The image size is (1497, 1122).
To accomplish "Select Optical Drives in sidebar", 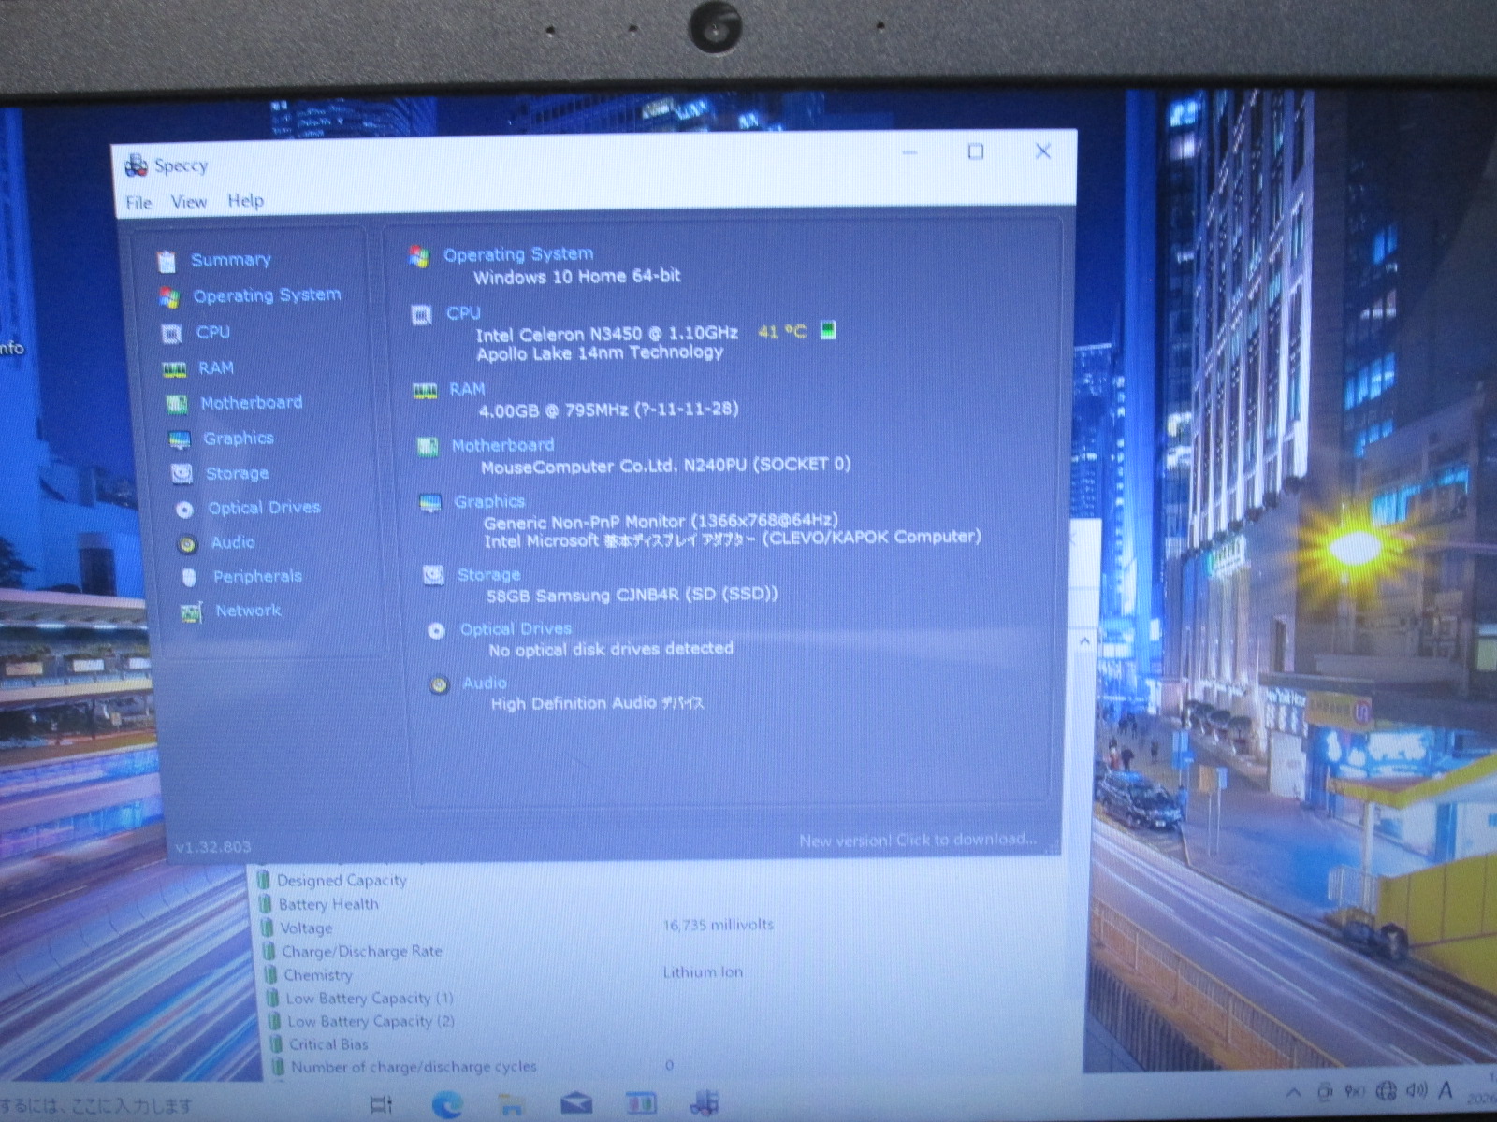I will pyautogui.click(x=264, y=508).
